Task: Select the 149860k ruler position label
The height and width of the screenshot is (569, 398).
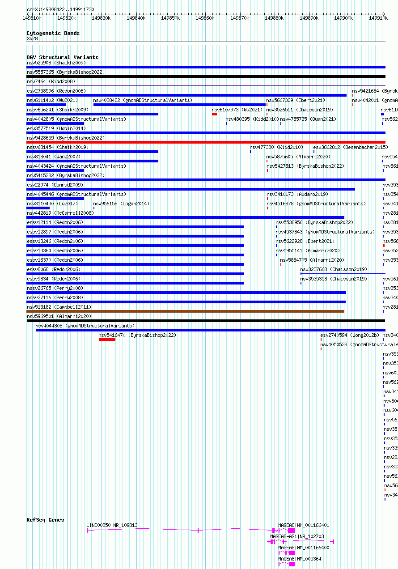Action: click(x=205, y=18)
